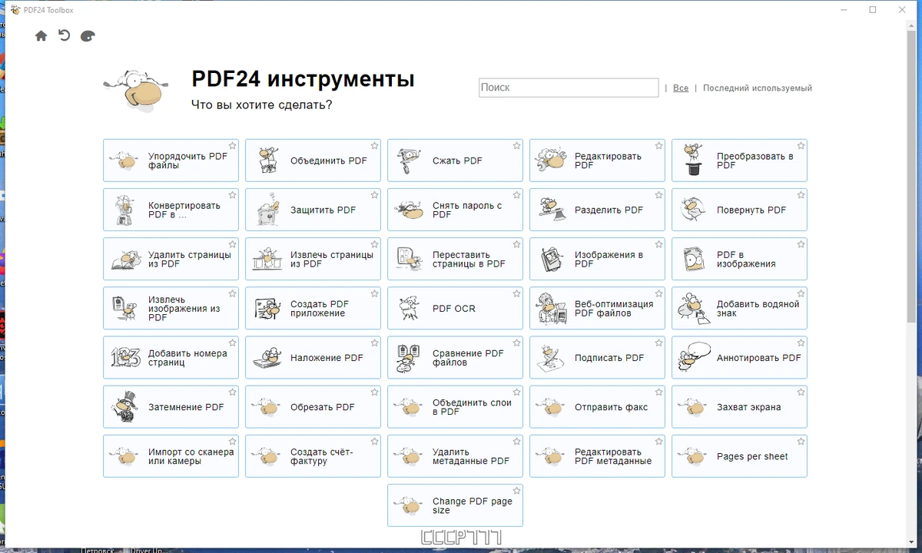Click the PDF24 sheep mascot logo
Viewport: 922px width, 553px height.
point(136,90)
